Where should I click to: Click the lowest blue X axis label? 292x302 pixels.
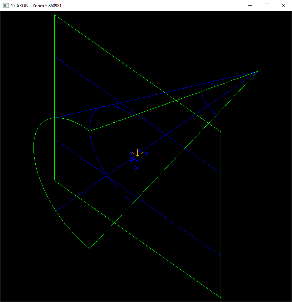point(137,168)
